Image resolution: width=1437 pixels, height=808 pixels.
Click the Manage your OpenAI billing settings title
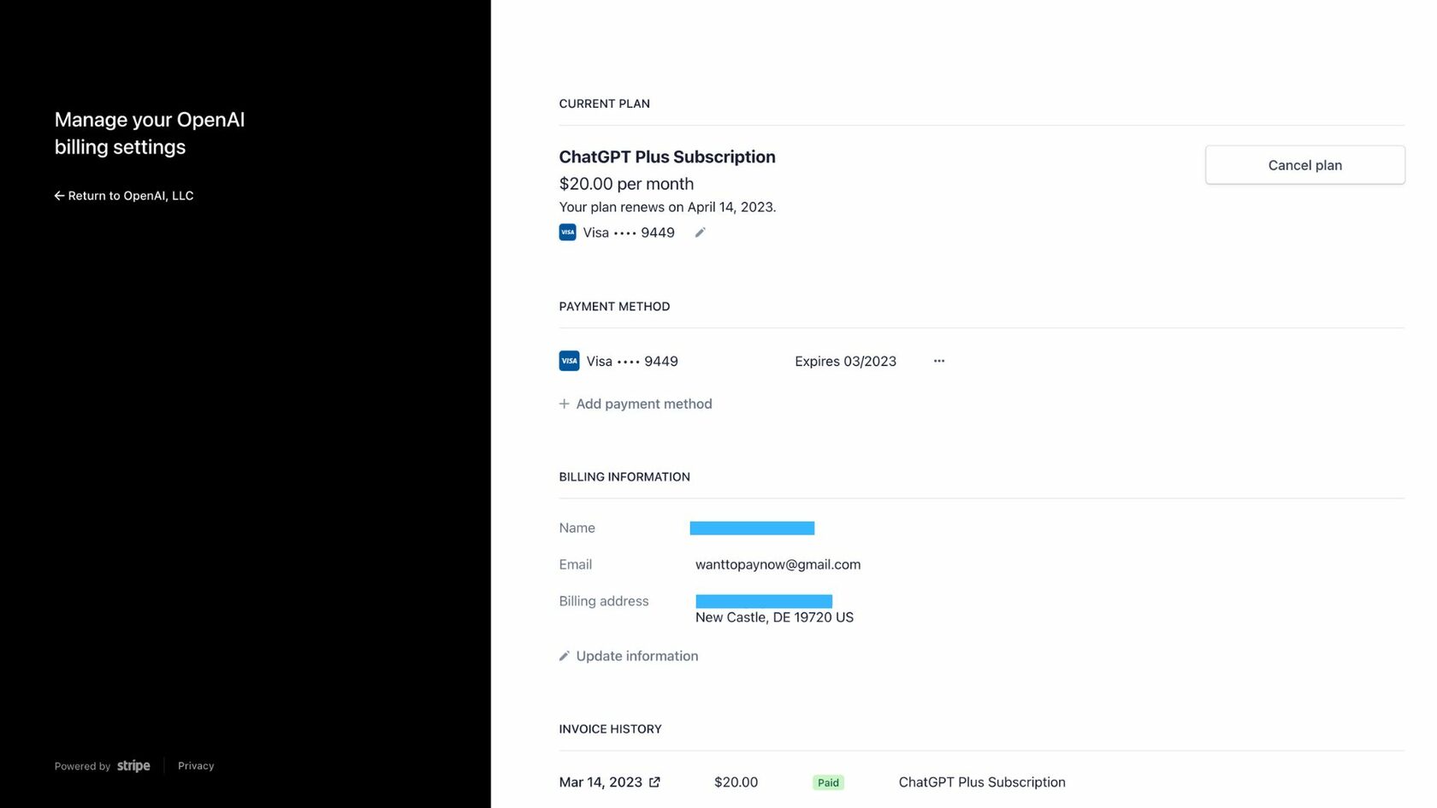150,133
